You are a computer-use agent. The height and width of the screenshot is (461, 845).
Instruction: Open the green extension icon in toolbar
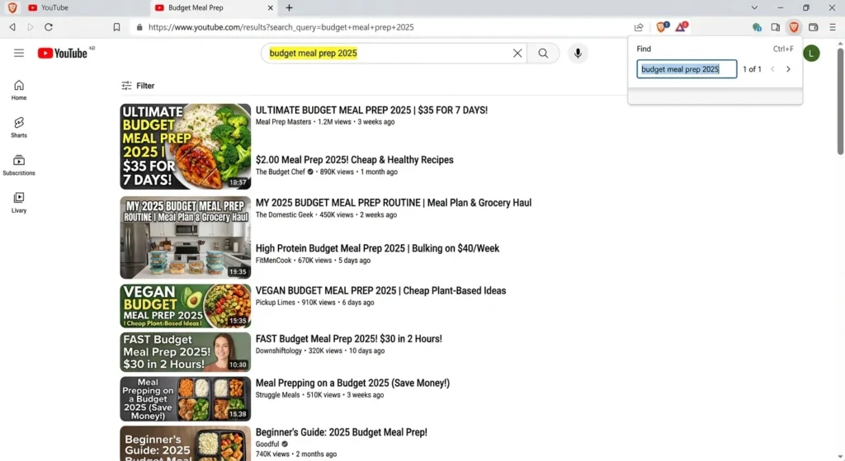pyautogui.click(x=757, y=27)
